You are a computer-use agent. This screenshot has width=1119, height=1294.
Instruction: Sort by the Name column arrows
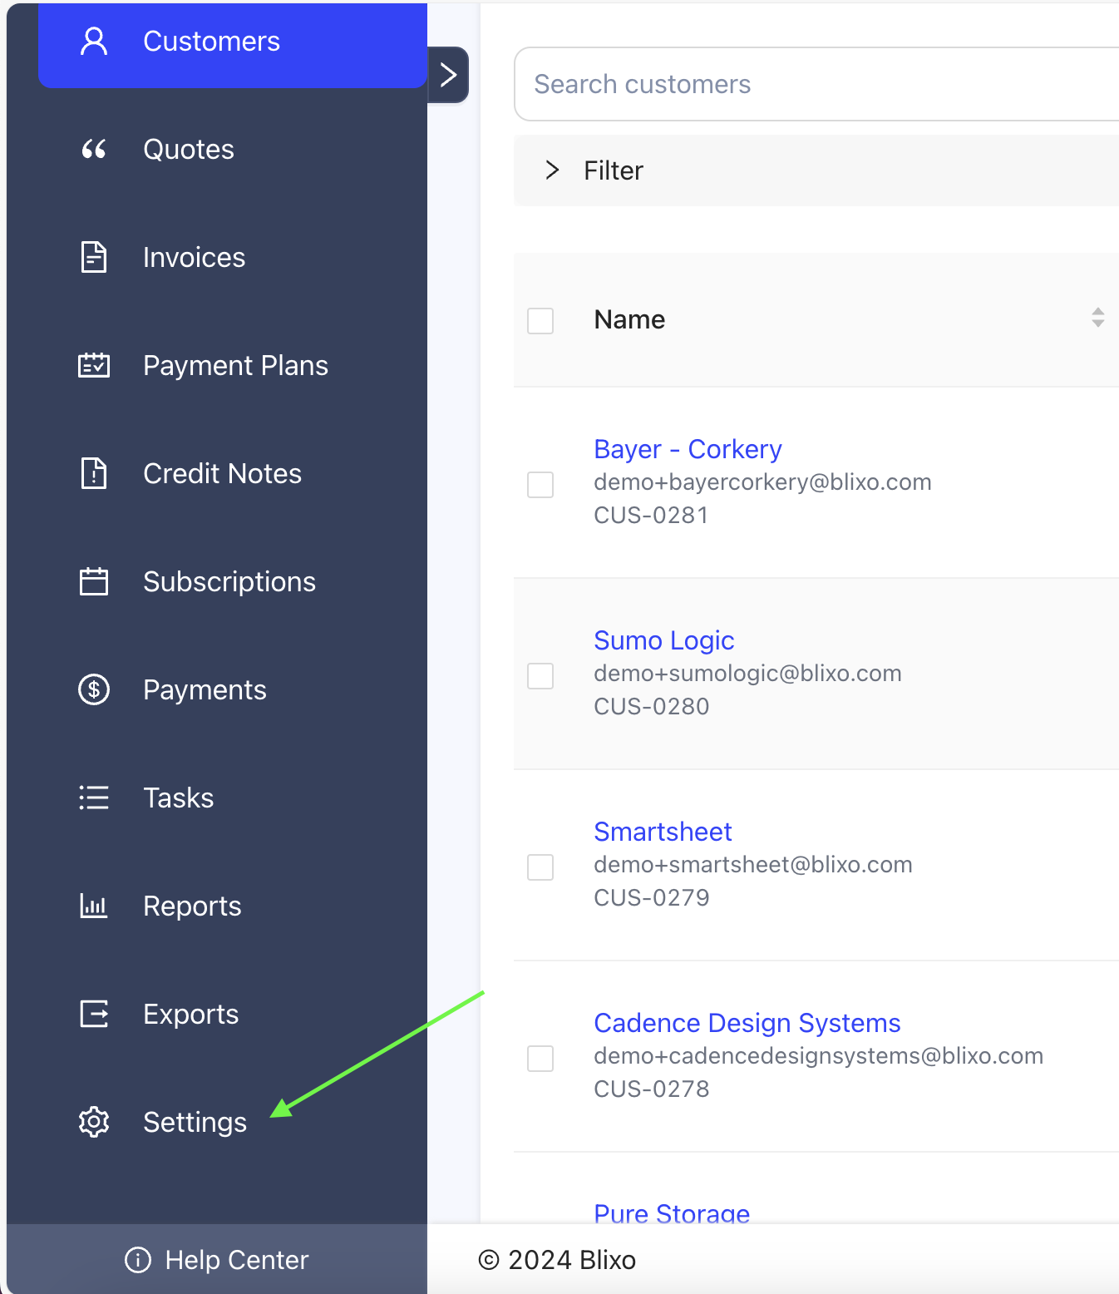coord(1097,318)
